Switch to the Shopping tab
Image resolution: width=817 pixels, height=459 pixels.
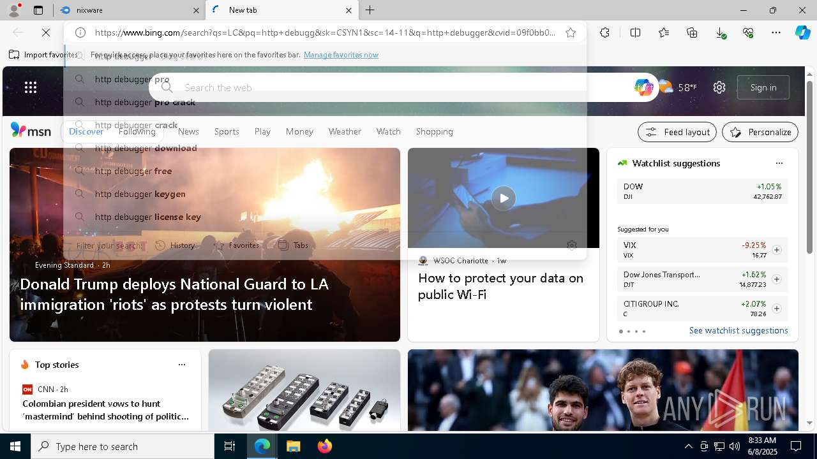435,131
